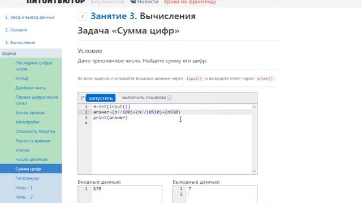Screen dimensions: 362x203
Task: Open task Последняя цифра числа
Action: 34,66
